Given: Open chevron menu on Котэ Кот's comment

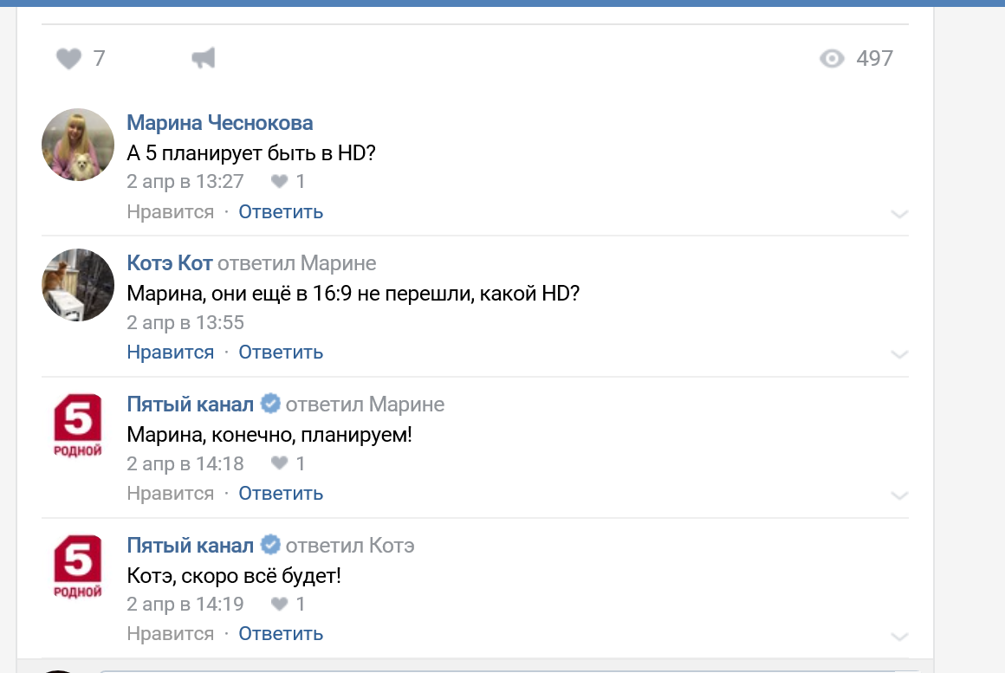Looking at the screenshot, I should coord(899,354).
